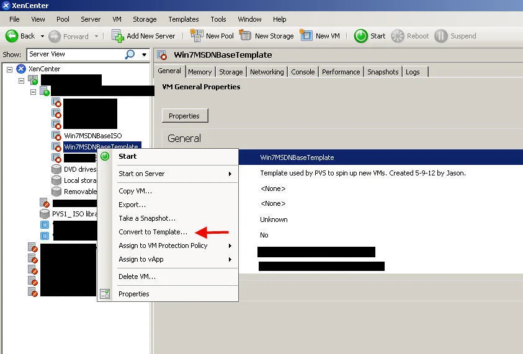
Task: Click the New Storage toolbar icon
Action: [246, 35]
